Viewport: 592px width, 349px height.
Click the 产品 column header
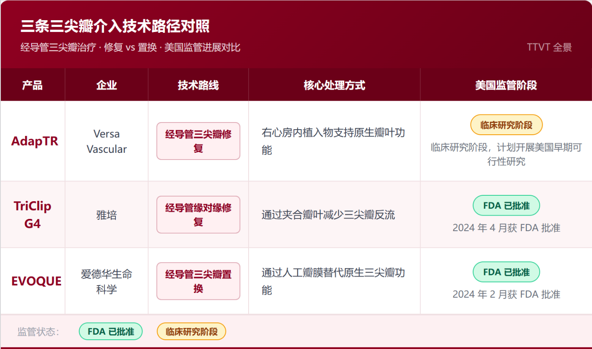(32, 85)
